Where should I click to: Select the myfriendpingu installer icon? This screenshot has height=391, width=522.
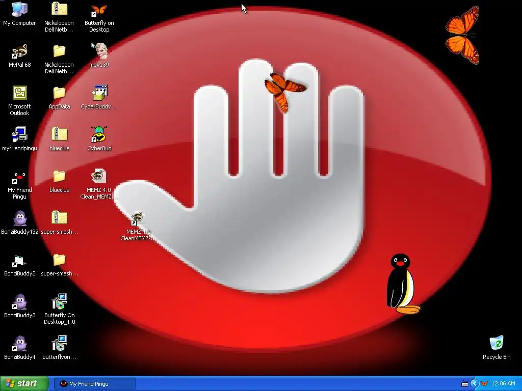point(19,134)
